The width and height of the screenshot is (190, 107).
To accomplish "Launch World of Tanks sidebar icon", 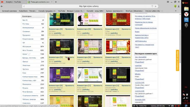I will (x=186, y=25).
